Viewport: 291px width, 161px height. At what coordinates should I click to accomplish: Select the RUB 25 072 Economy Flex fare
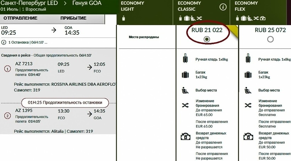pos(270,39)
